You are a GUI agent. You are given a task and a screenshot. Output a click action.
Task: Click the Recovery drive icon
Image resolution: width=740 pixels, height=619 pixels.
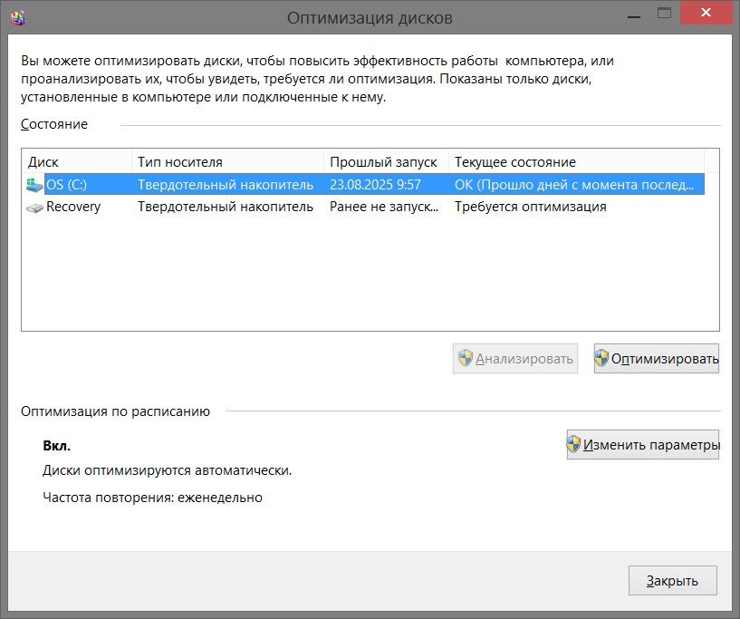pyautogui.click(x=35, y=208)
